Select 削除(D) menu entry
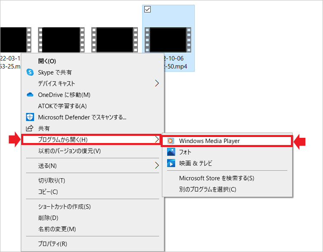Image resolution: width=323 pixels, height=252 pixels. (93, 218)
